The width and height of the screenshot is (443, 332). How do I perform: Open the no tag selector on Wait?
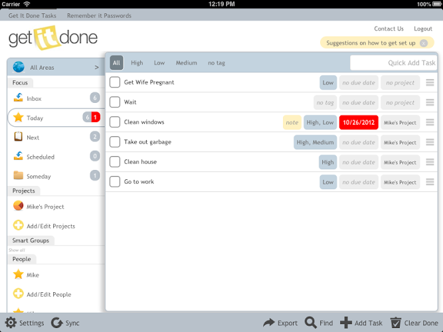[x=325, y=102]
